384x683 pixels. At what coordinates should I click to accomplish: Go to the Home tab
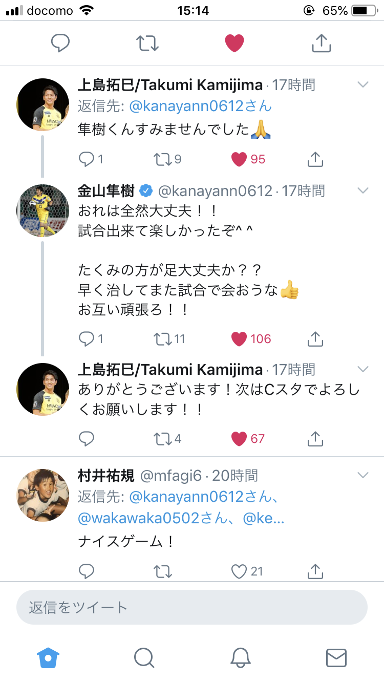point(49,657)
